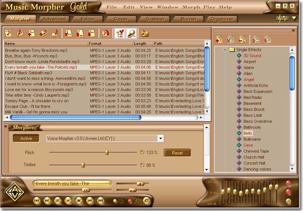
Task: Click the Reset button
Action: click(177, 153)
